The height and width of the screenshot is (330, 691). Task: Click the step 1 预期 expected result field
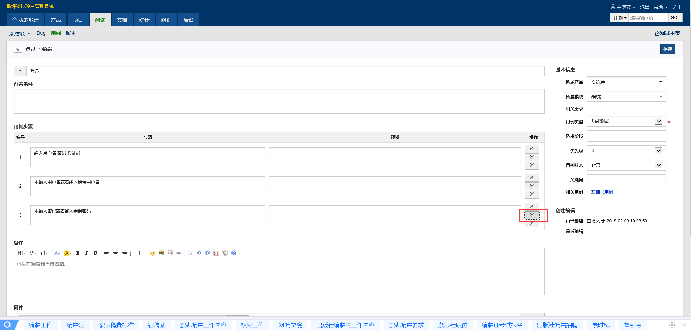[x=395, y=157]
